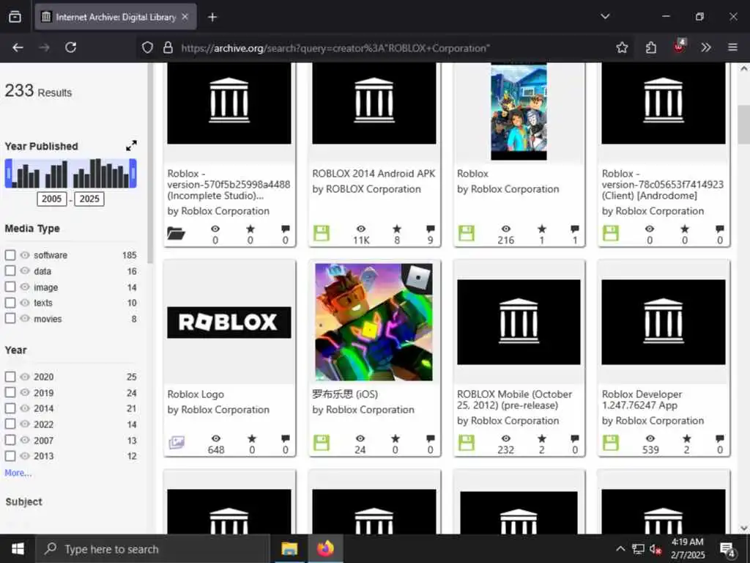
Task: Click the ROBLOX logo thumbnail
Action: (x=229, y=323)
